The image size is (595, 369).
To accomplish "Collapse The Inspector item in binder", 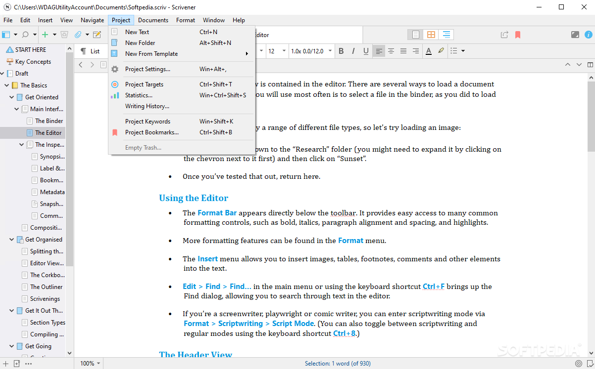I will 22,145.
